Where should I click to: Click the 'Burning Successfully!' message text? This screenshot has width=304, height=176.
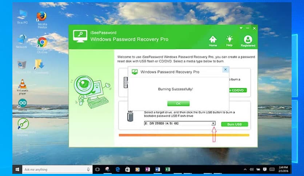point(176,89)
